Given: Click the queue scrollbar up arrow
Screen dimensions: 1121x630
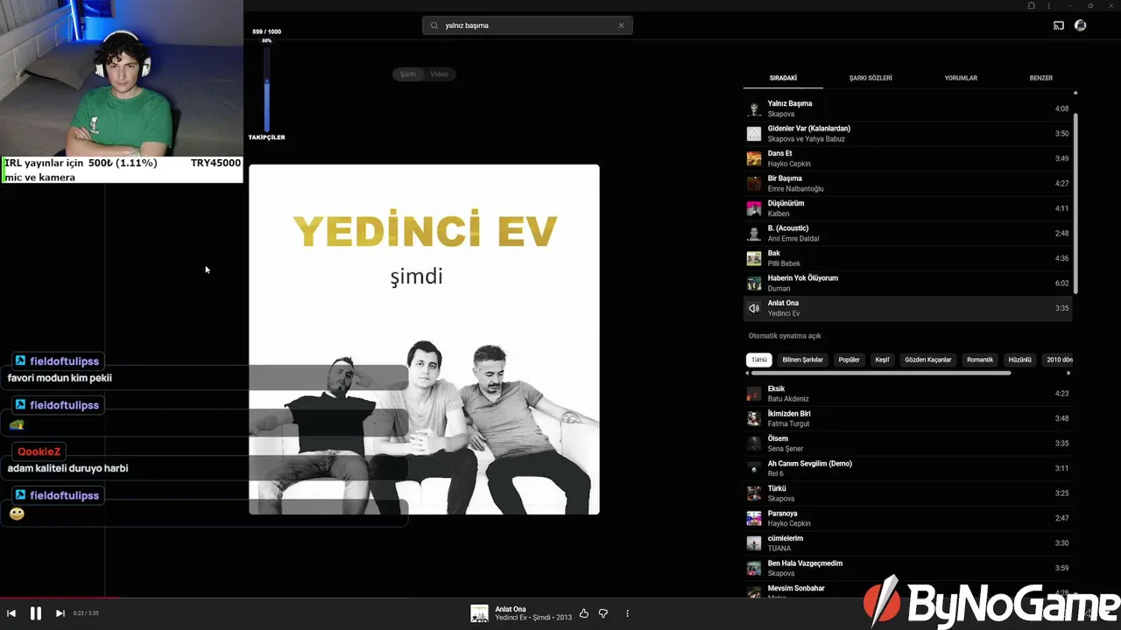Looking at the screenshot, I should [1075, 93].
